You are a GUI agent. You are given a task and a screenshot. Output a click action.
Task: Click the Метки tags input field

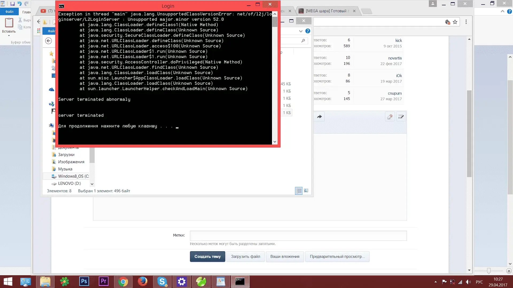click(x=298, y=236)
